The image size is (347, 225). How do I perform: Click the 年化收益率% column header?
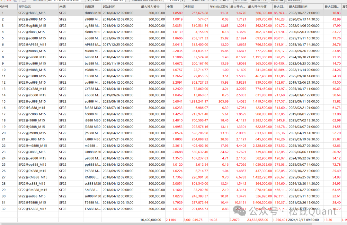219,6
